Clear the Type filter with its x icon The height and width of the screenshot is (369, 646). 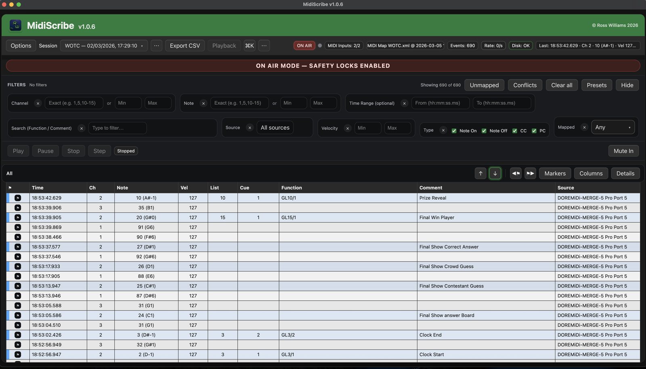443,130
